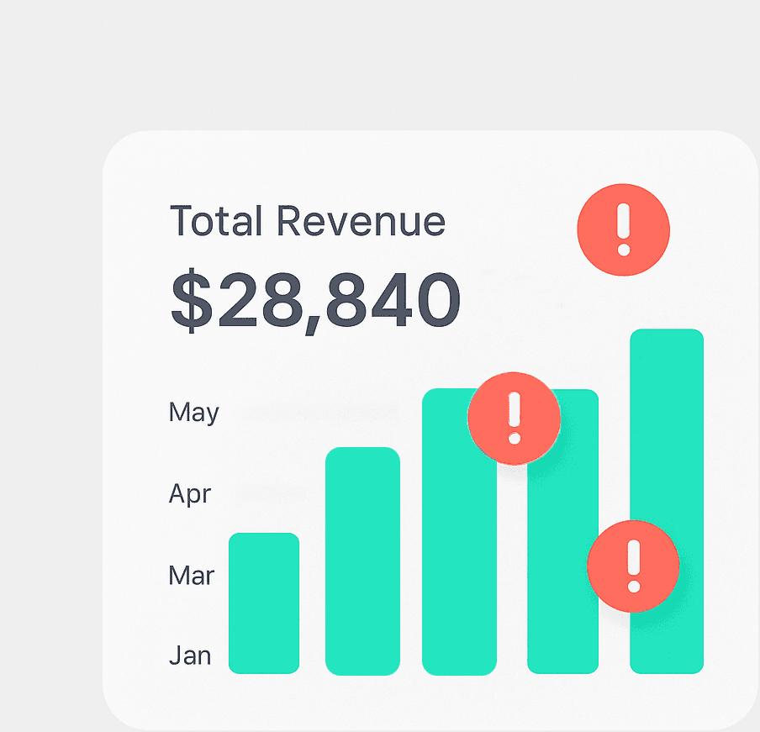Click the "$28,840" revenue amount
The image size is (760, 732).
(x=315, y=301)
